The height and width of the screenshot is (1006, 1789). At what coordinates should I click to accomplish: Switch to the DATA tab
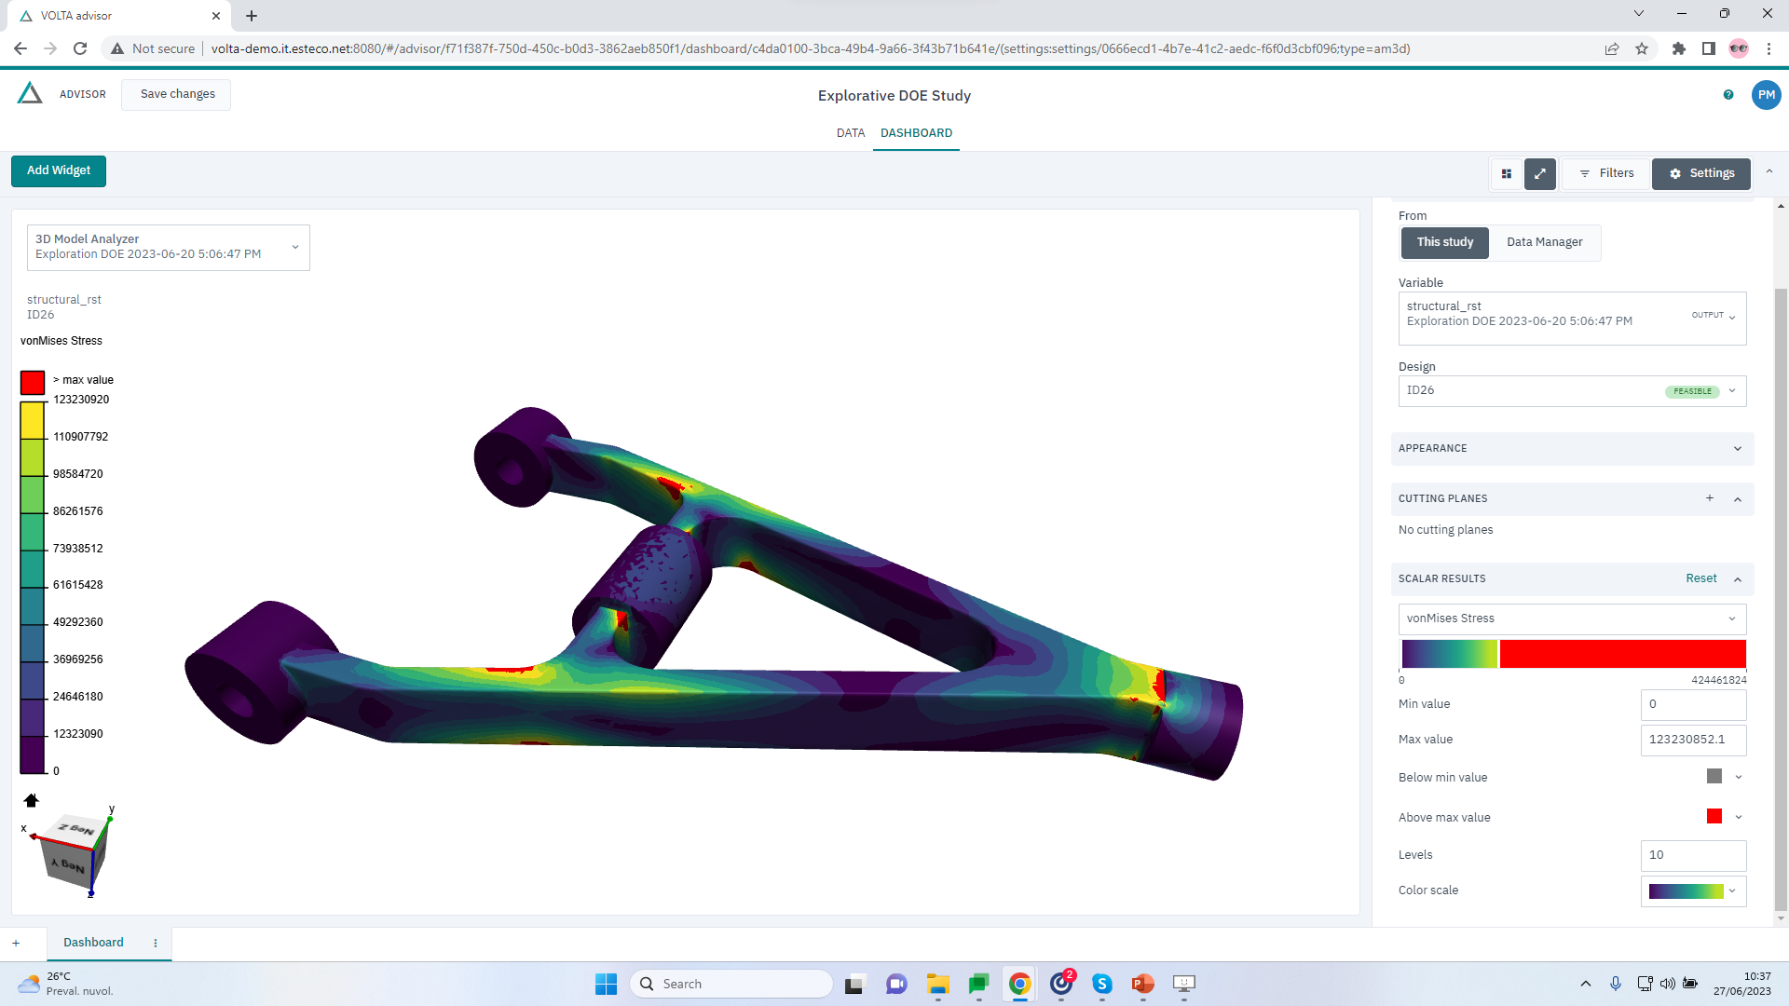click(850, 133)
